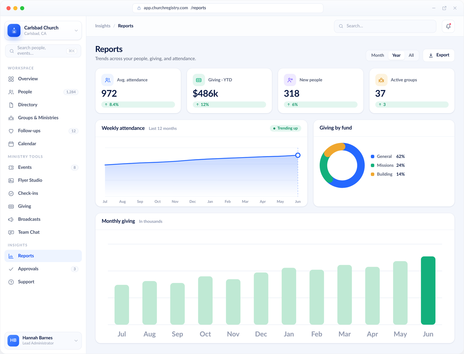Follow the Insights breadcrumb link
464x354 pixels.
[103, 26]
